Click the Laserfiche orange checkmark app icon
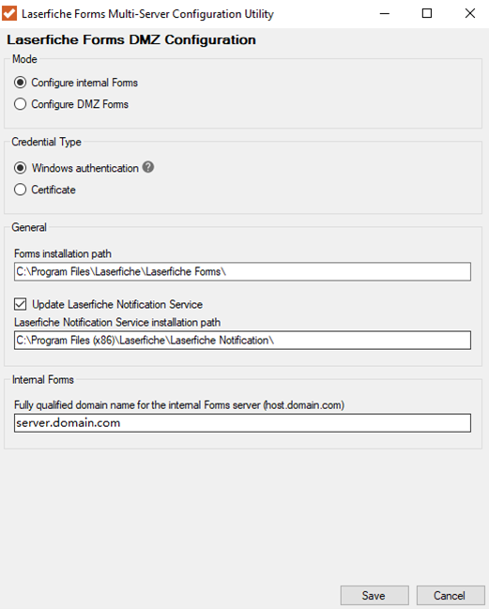This screenshot has height=609, width=489. pos(9,13)
